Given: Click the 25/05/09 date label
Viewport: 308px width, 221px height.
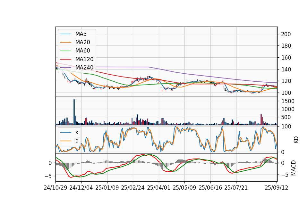Looking at the screenshot, I should 184,188.
